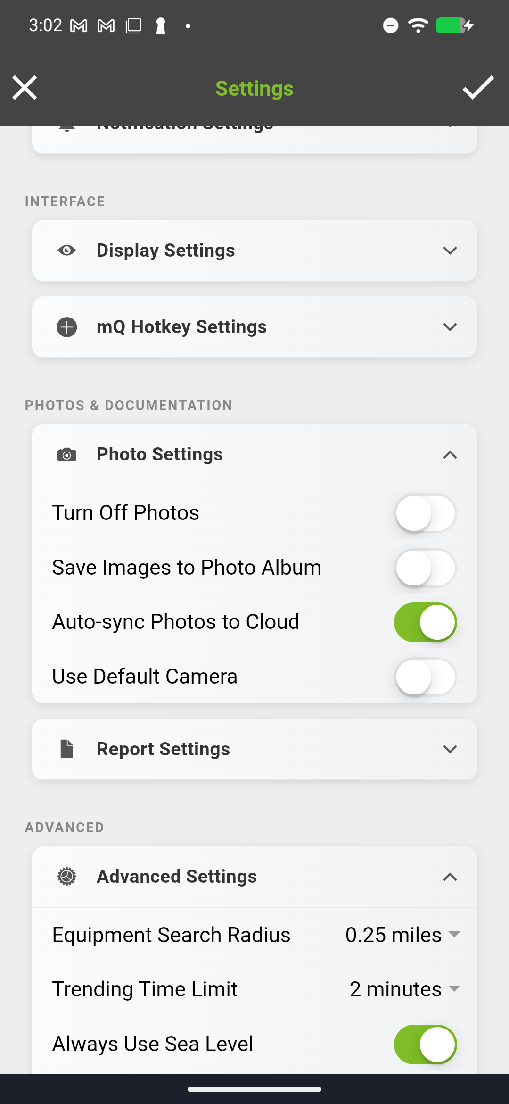Tap the eye icon beside Display Settings
The width and height of the screenshot is (509, 1104).
(67, 251)
